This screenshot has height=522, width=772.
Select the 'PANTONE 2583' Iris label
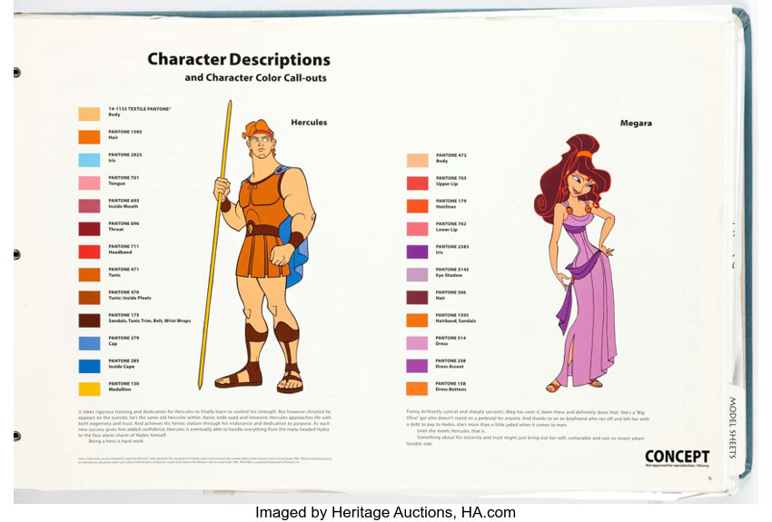(x=452, y=250)
